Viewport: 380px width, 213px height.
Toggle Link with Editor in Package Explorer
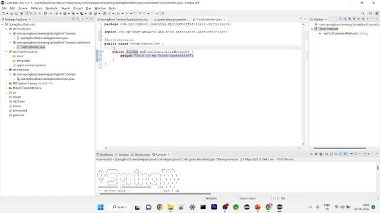(x=78, y=19)
